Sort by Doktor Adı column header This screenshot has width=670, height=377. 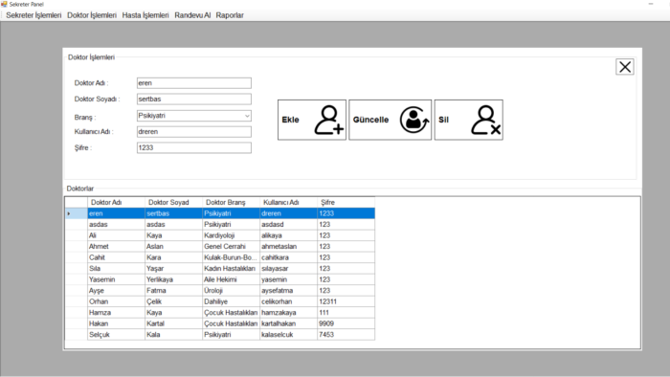[116, 203]
